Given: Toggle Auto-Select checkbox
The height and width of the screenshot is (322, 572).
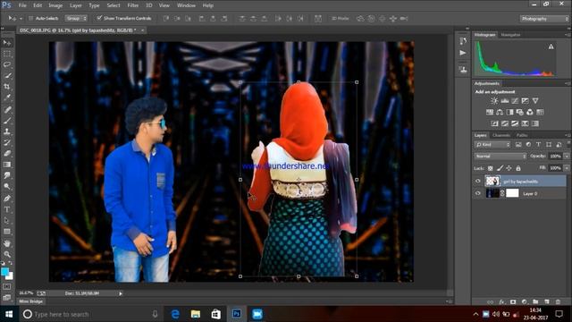Looking at the screenshot, I should pyautogui.click(x=31, y=18).
